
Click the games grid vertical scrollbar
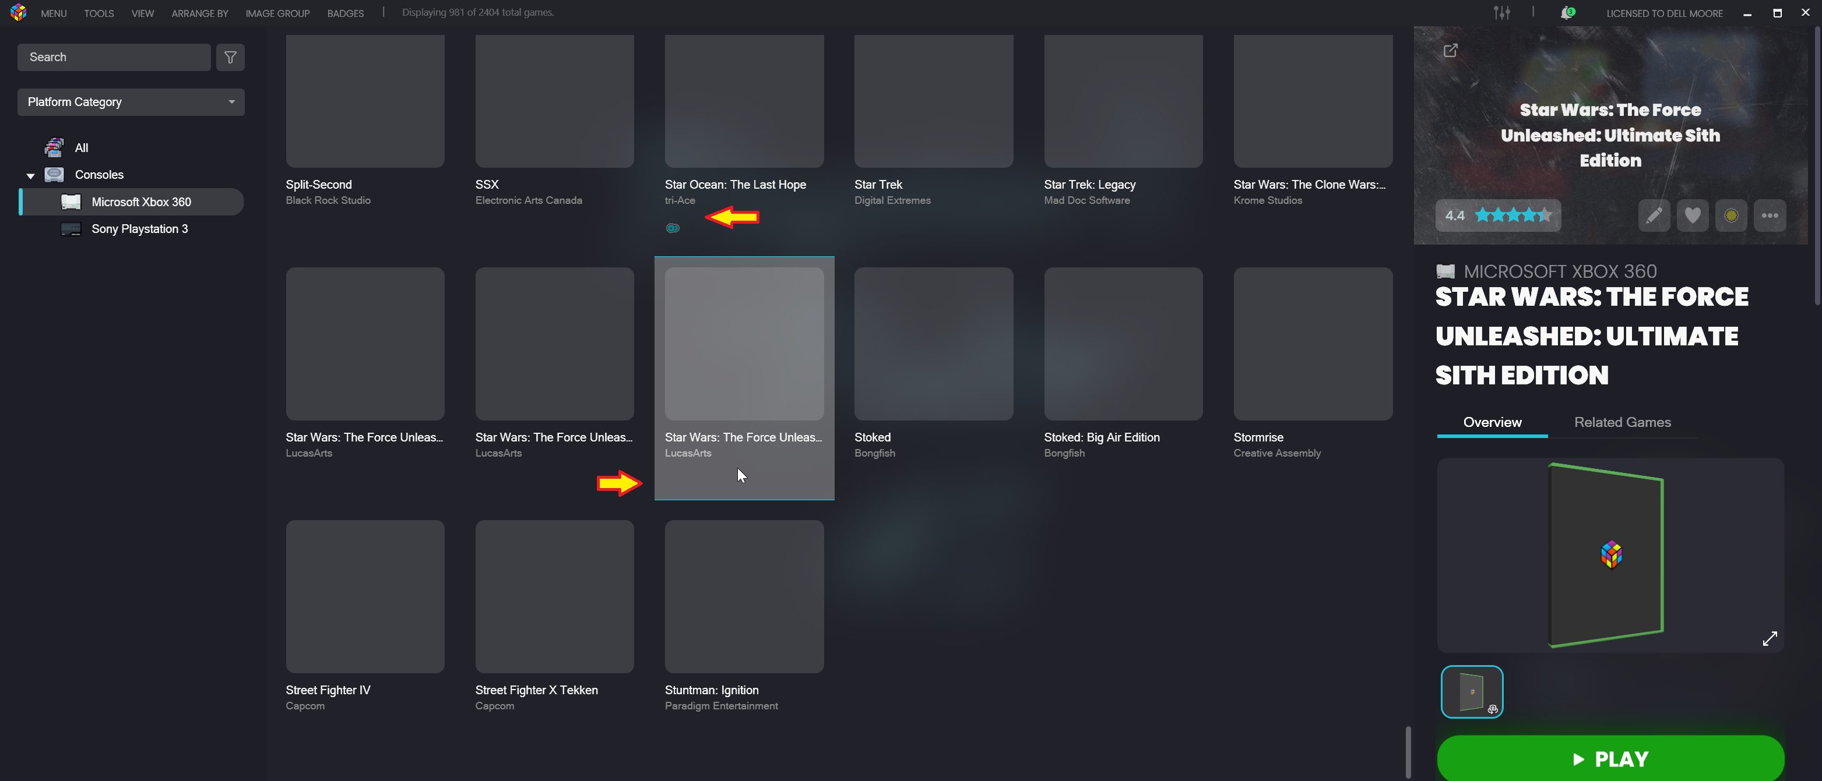[x=1408, y=752]
